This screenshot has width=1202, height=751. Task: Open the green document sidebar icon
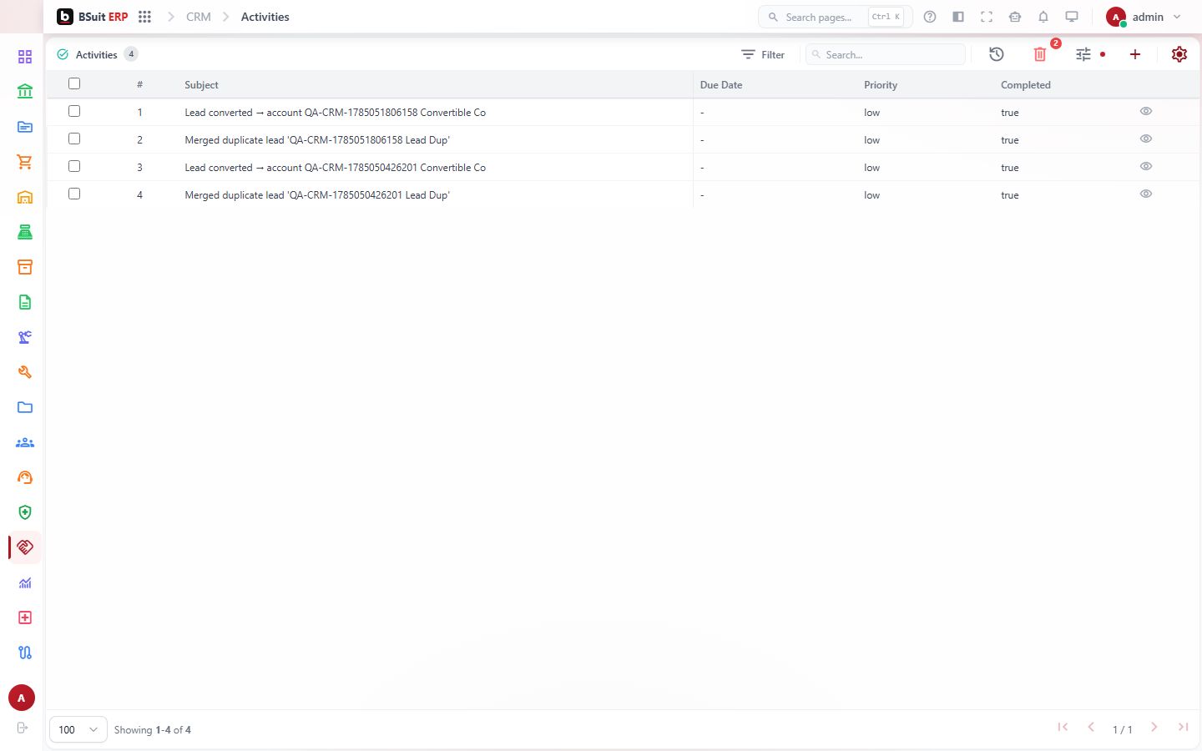click(25, 302)
